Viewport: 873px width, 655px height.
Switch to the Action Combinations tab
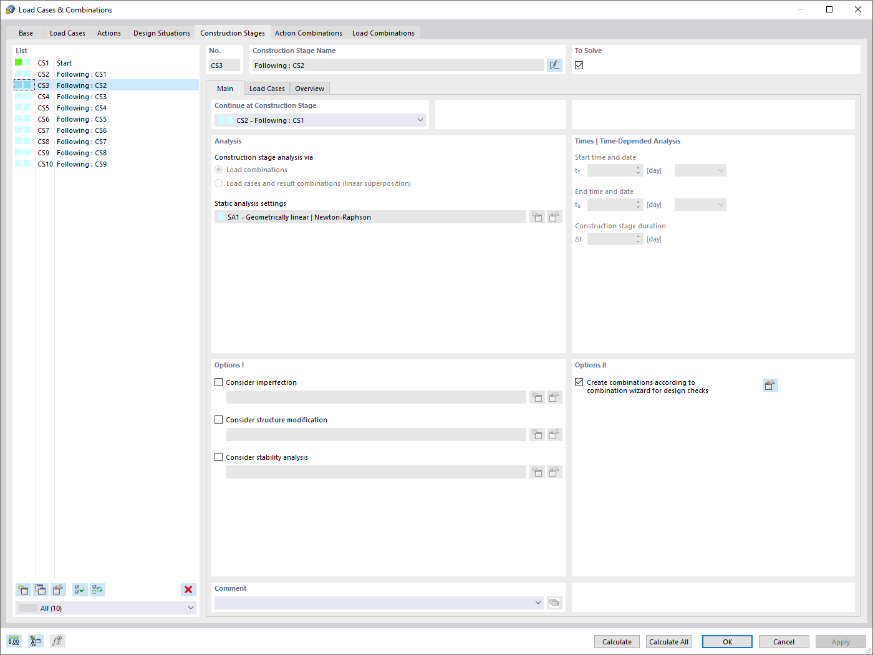(x=308, y=32)
